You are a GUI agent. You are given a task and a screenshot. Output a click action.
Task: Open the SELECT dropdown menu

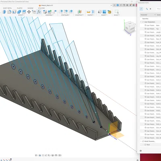[x=117, y=15]
